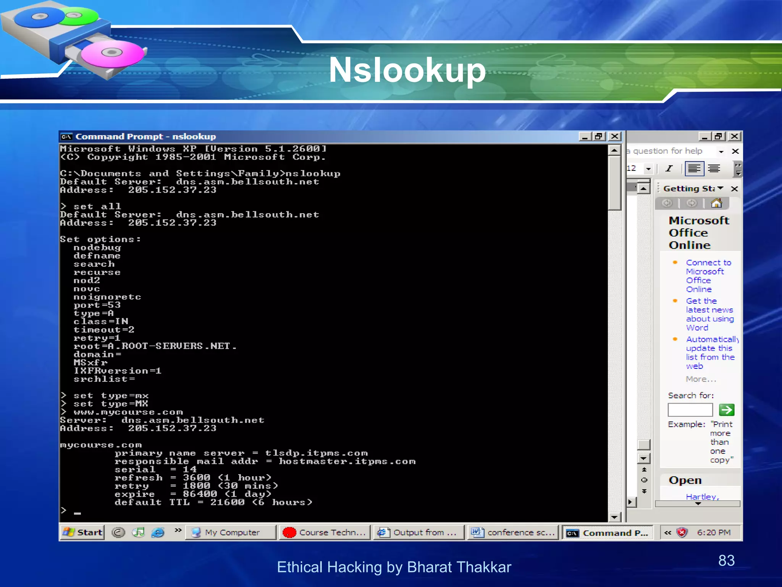782x587 pixels.
Task: Click the green search arrow button
Action: click(726, 410)
